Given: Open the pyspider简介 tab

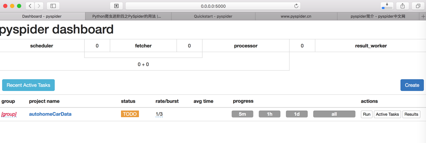Looking at the screenshot, I should click(378, 16).
